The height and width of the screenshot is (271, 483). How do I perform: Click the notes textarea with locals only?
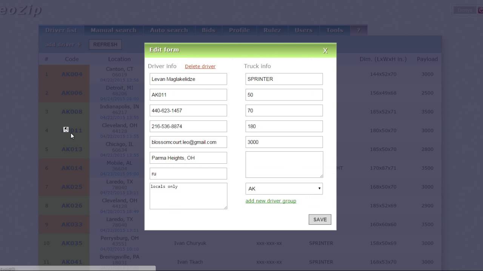click(x=188, y=196)
